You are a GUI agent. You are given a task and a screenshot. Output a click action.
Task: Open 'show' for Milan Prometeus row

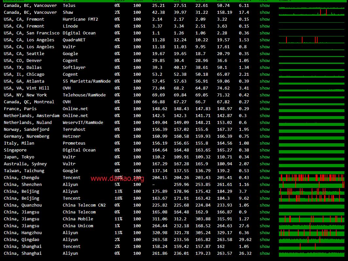265,143
